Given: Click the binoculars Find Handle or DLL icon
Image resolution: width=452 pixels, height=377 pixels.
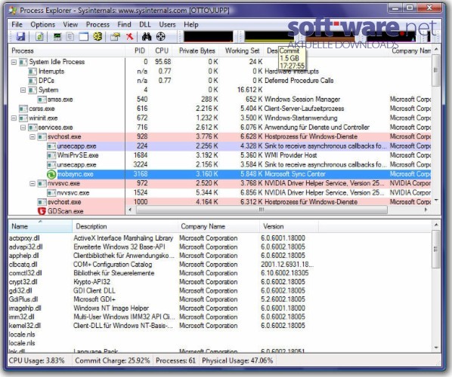Looking at the screenshot, I should coord(147,36).
